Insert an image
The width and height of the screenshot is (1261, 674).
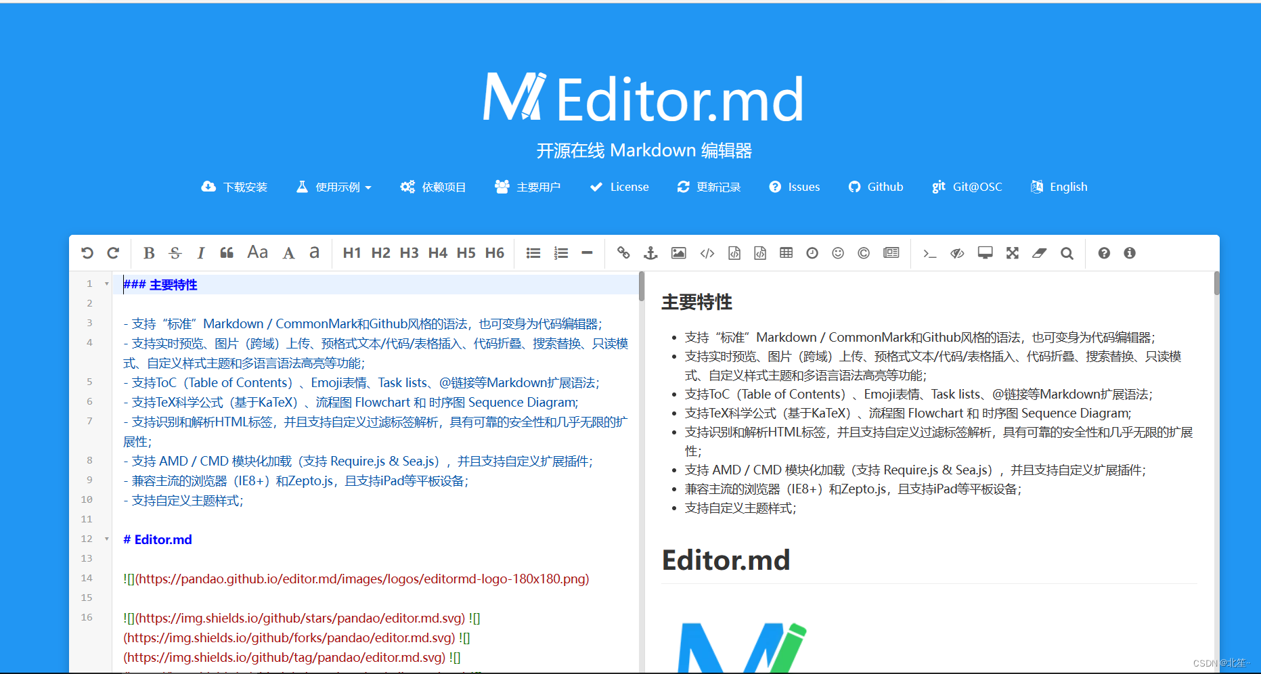pyautogui.click(x=678, y=253)
